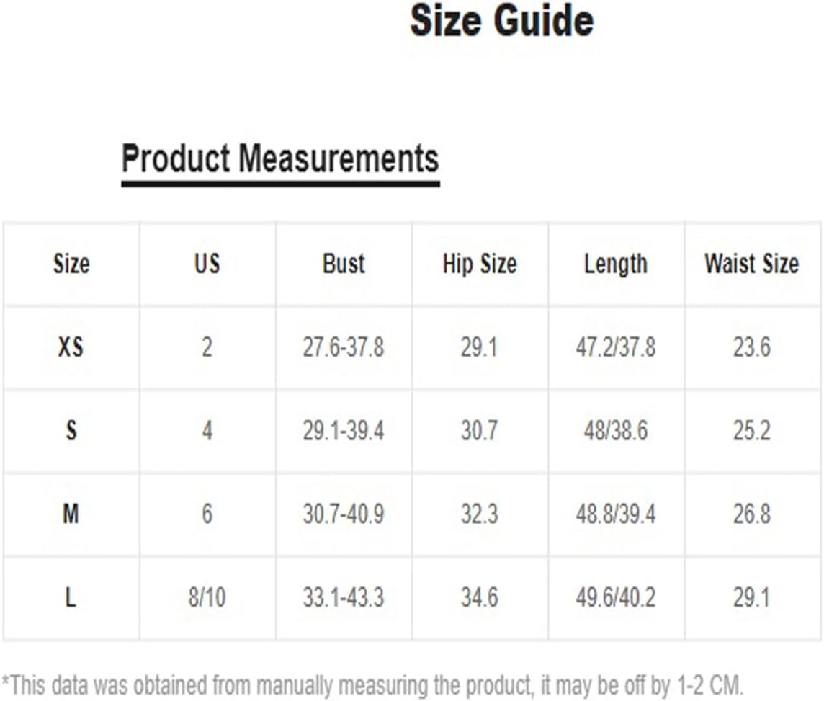Click the M size row label
This screenshot has height=701, width=824.
(71, 514)
